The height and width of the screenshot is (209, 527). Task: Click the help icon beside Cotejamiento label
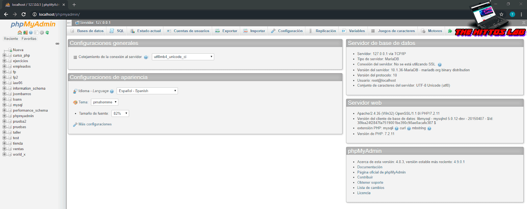(x=146, y=57)
